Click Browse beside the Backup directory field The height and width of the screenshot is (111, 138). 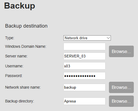pyautogui.click(x=121, y=101)
